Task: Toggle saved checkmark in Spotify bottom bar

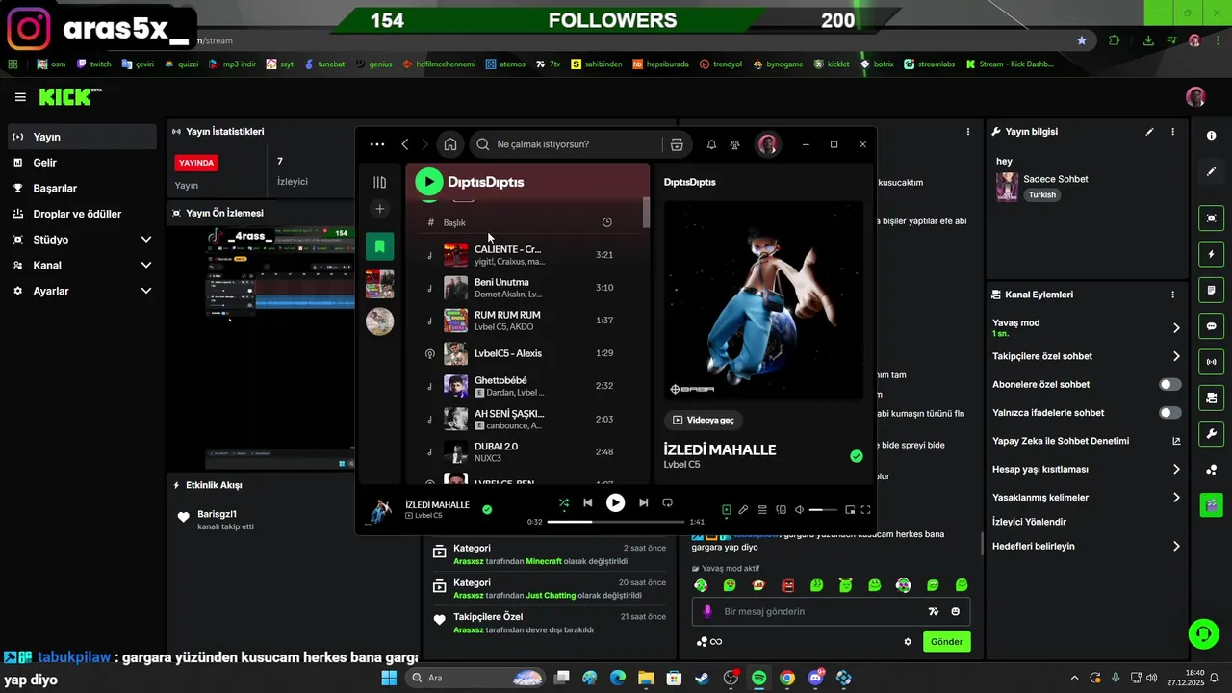Action: 487,510
